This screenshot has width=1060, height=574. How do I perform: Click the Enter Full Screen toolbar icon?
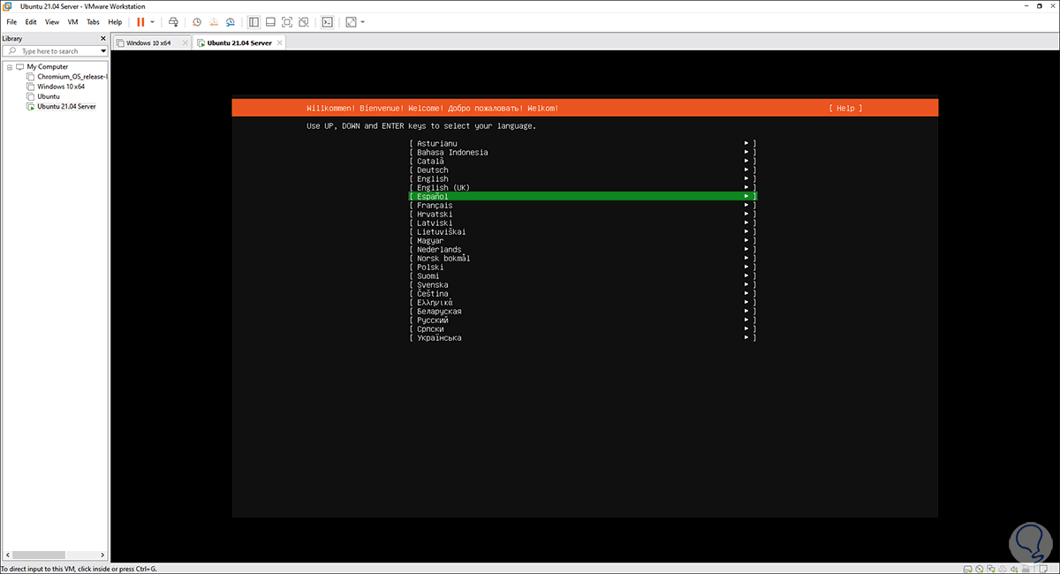coord(287,21)
